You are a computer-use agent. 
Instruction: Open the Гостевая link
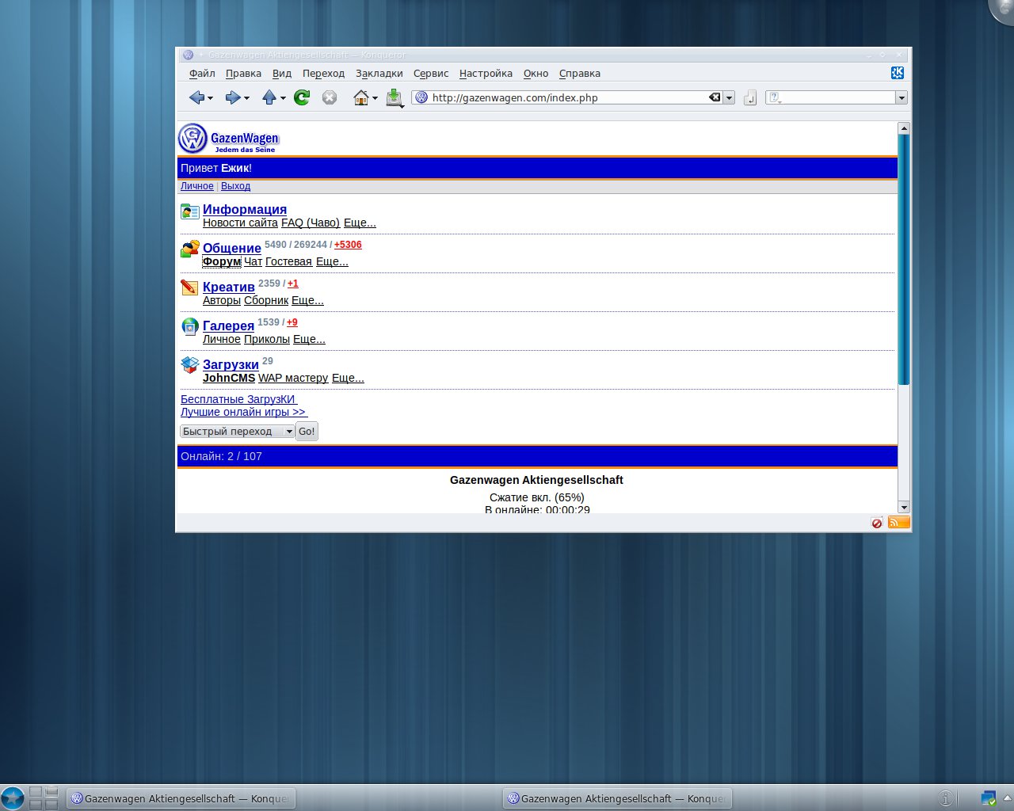pyautogui.click(x=288, y=261)
